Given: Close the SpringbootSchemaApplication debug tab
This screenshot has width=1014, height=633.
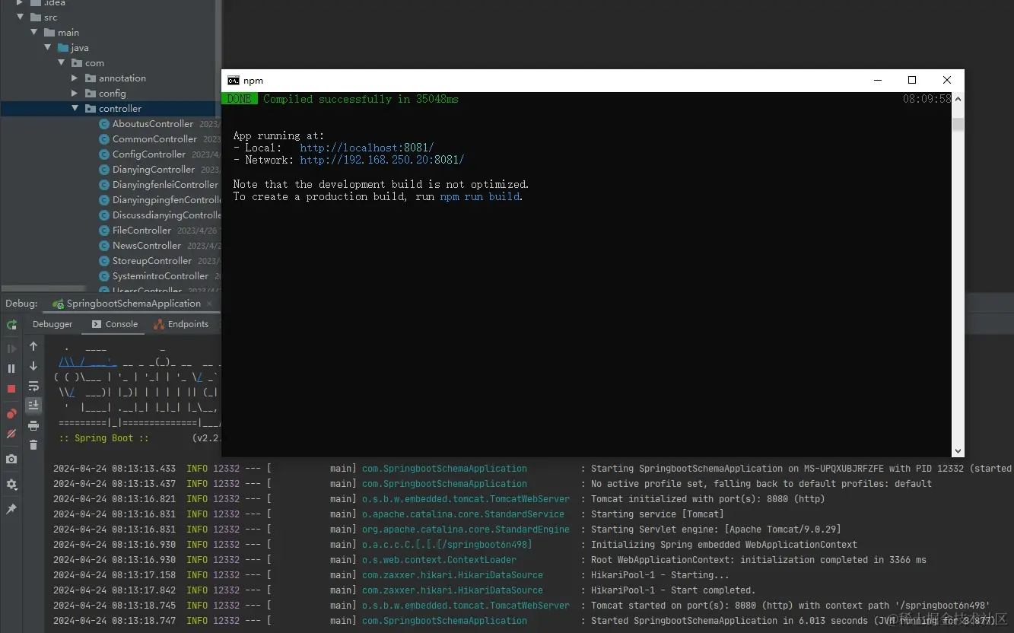Looking at the screenshot, I should click(x=210, y=304).
